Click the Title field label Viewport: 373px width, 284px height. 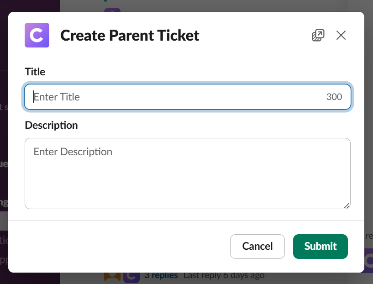(35, 72)
